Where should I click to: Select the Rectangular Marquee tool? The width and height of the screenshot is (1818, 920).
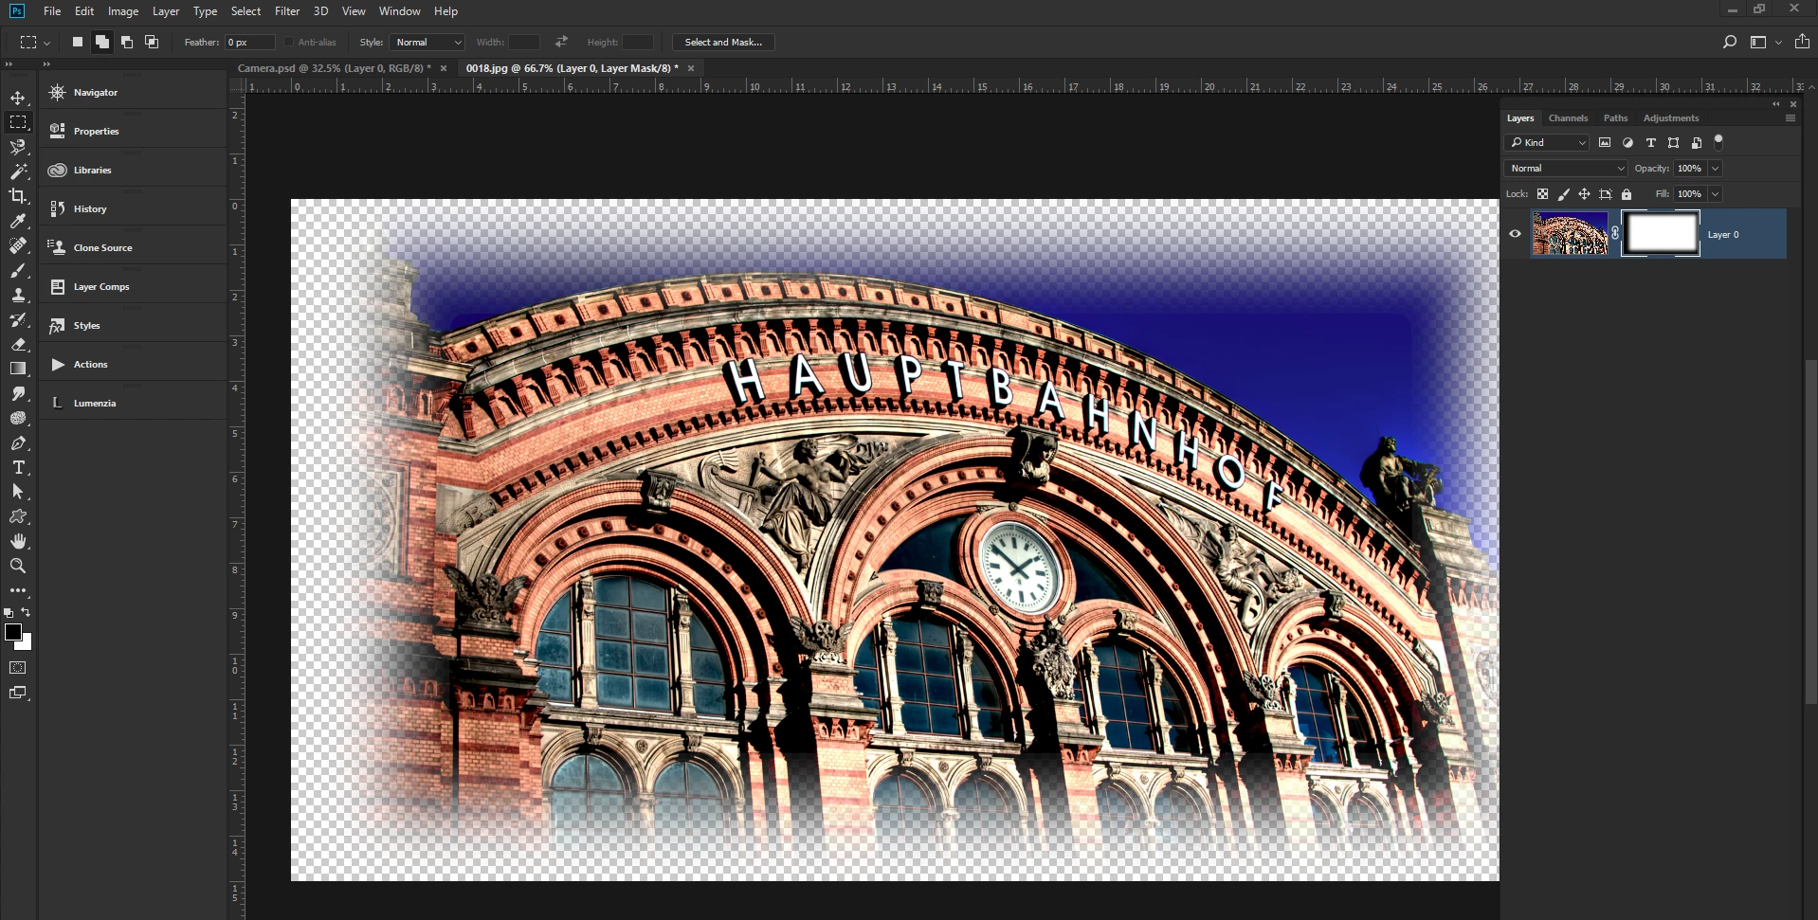pyautogui.click(x=18, y=122)
